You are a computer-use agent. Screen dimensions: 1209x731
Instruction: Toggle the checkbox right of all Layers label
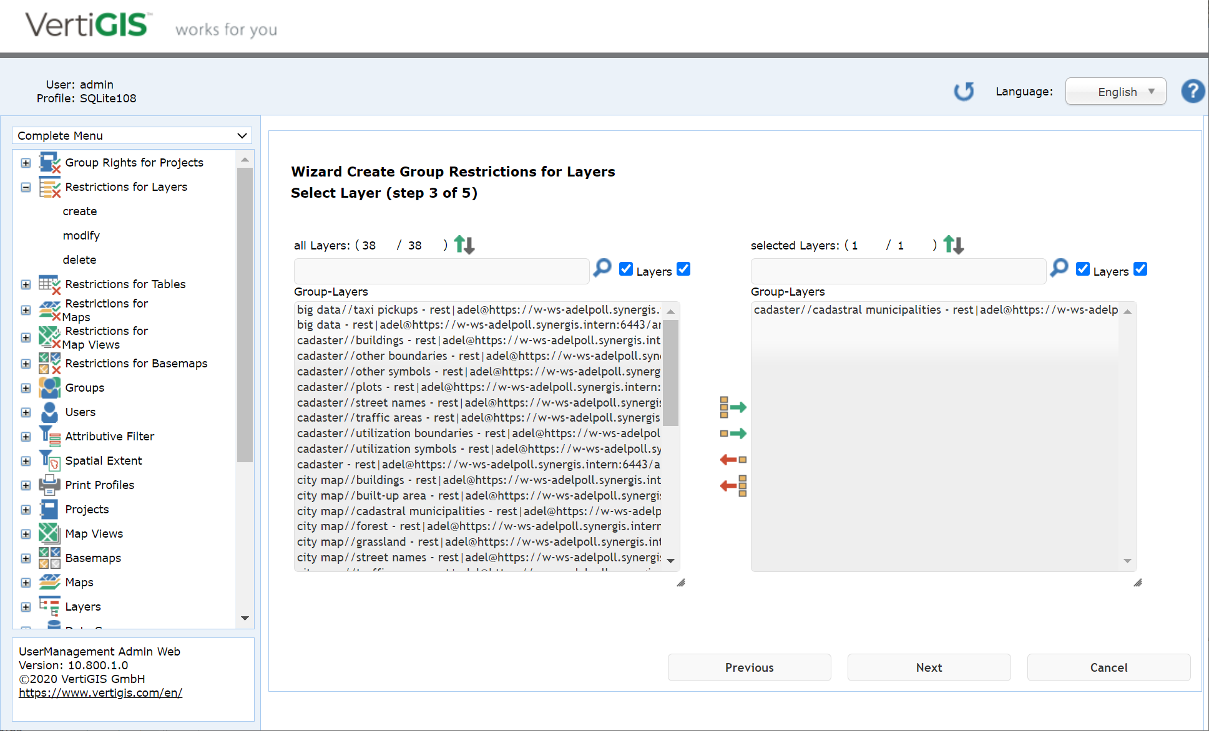click(x=683, y=269)
